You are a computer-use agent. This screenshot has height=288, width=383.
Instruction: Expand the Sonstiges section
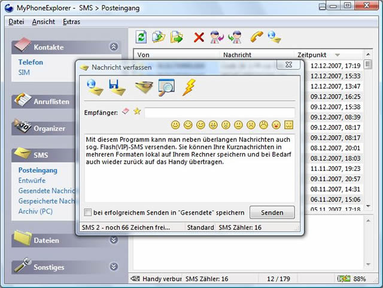[114, 267]
